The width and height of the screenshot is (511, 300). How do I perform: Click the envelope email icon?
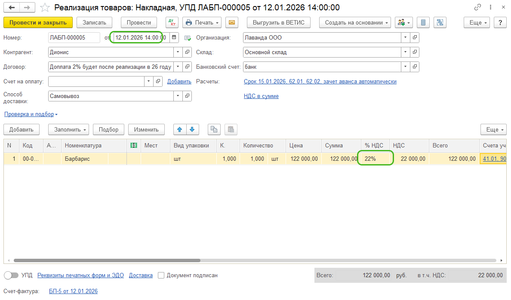[232, 22]
